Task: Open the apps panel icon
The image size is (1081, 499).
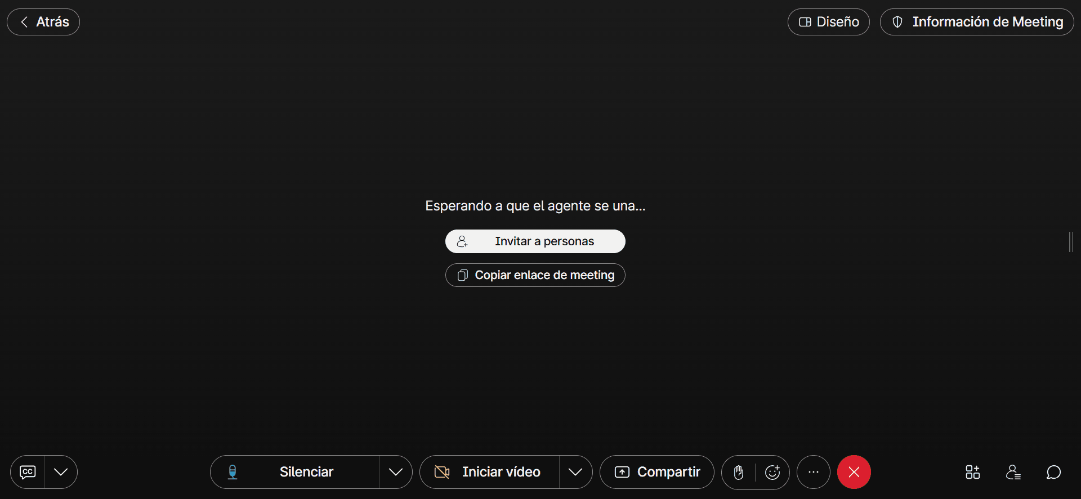Action: [972, 472]
